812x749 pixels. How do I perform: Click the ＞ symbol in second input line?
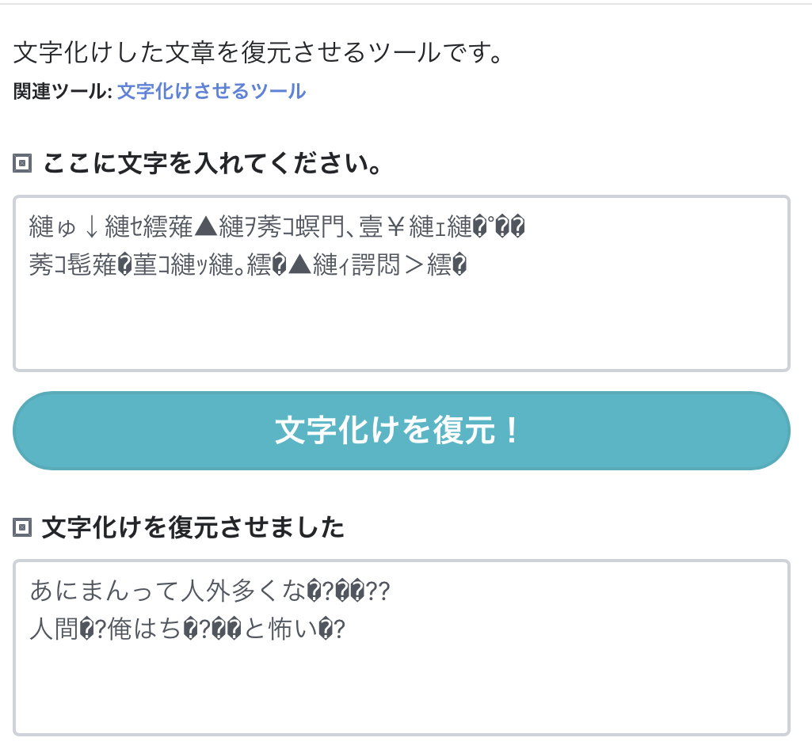tap(414, 265)
